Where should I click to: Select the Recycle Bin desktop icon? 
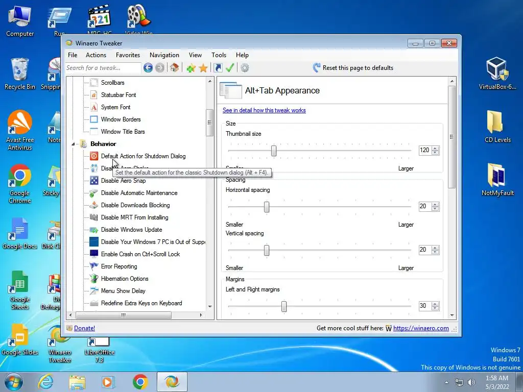tap(20, 74)
